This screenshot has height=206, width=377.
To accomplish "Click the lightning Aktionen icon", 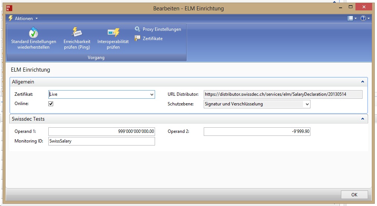I will (x=10, y=18).
